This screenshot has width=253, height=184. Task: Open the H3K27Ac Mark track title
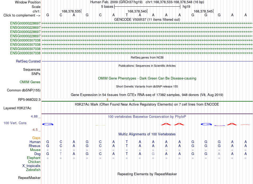coord(147,104)
